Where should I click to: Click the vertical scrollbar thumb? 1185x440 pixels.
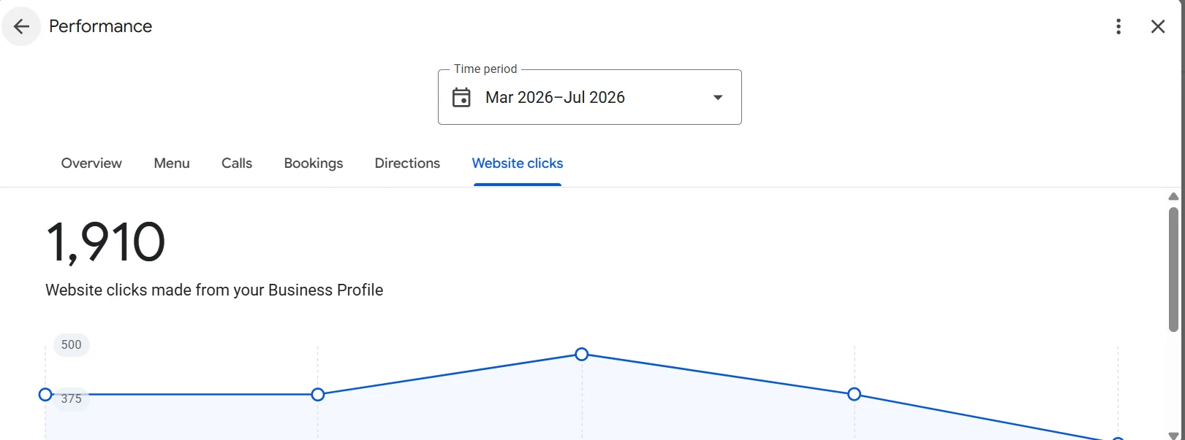tap(1173, 269)
